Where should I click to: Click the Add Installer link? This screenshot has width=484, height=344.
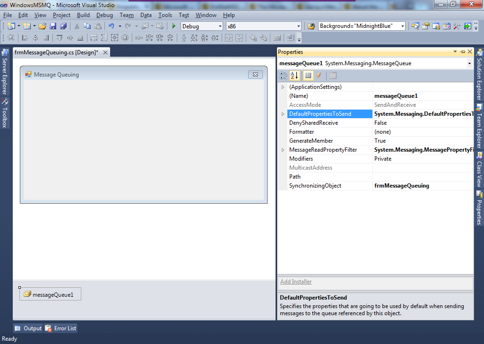(x=296, y=281)
